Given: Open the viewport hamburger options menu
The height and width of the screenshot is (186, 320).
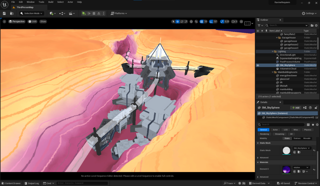Looking at the screenshot, I should (4, 21).
